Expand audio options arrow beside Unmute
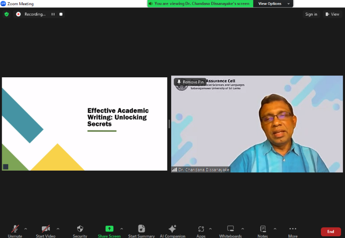 coord(25,228)
